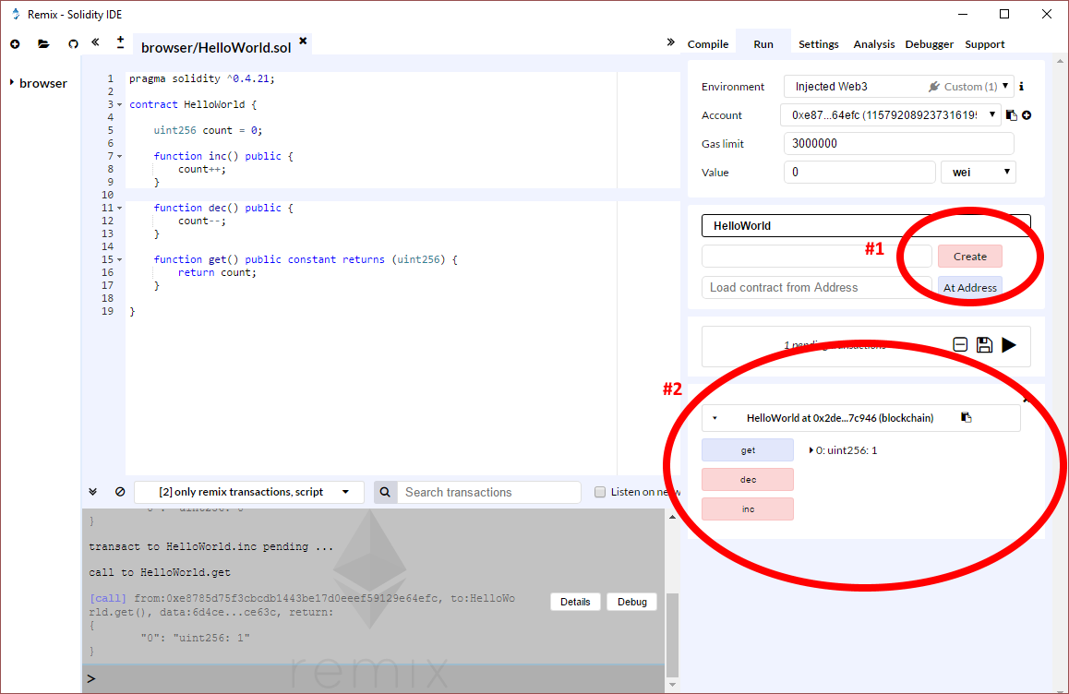1069x694 pixels.
Task: Clear recorded transactions with minus icon
Action: pos(960,345)
